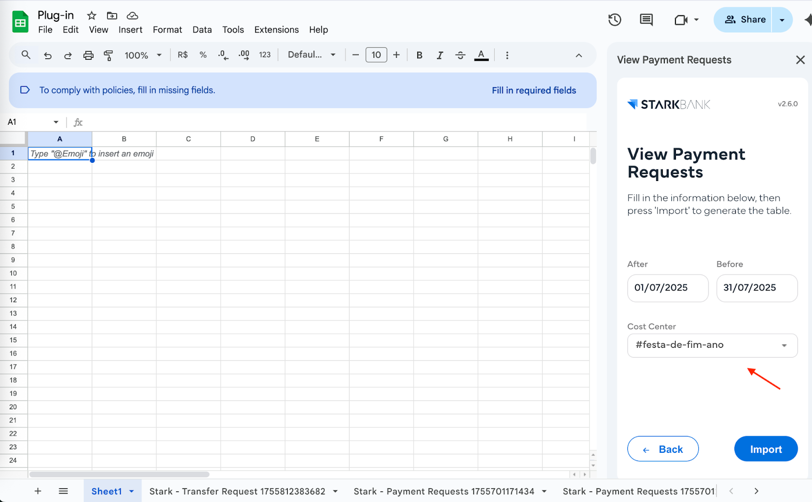Open Sheet1 tab options arrow
Viewport: 812px width, 502px height.
131,491
